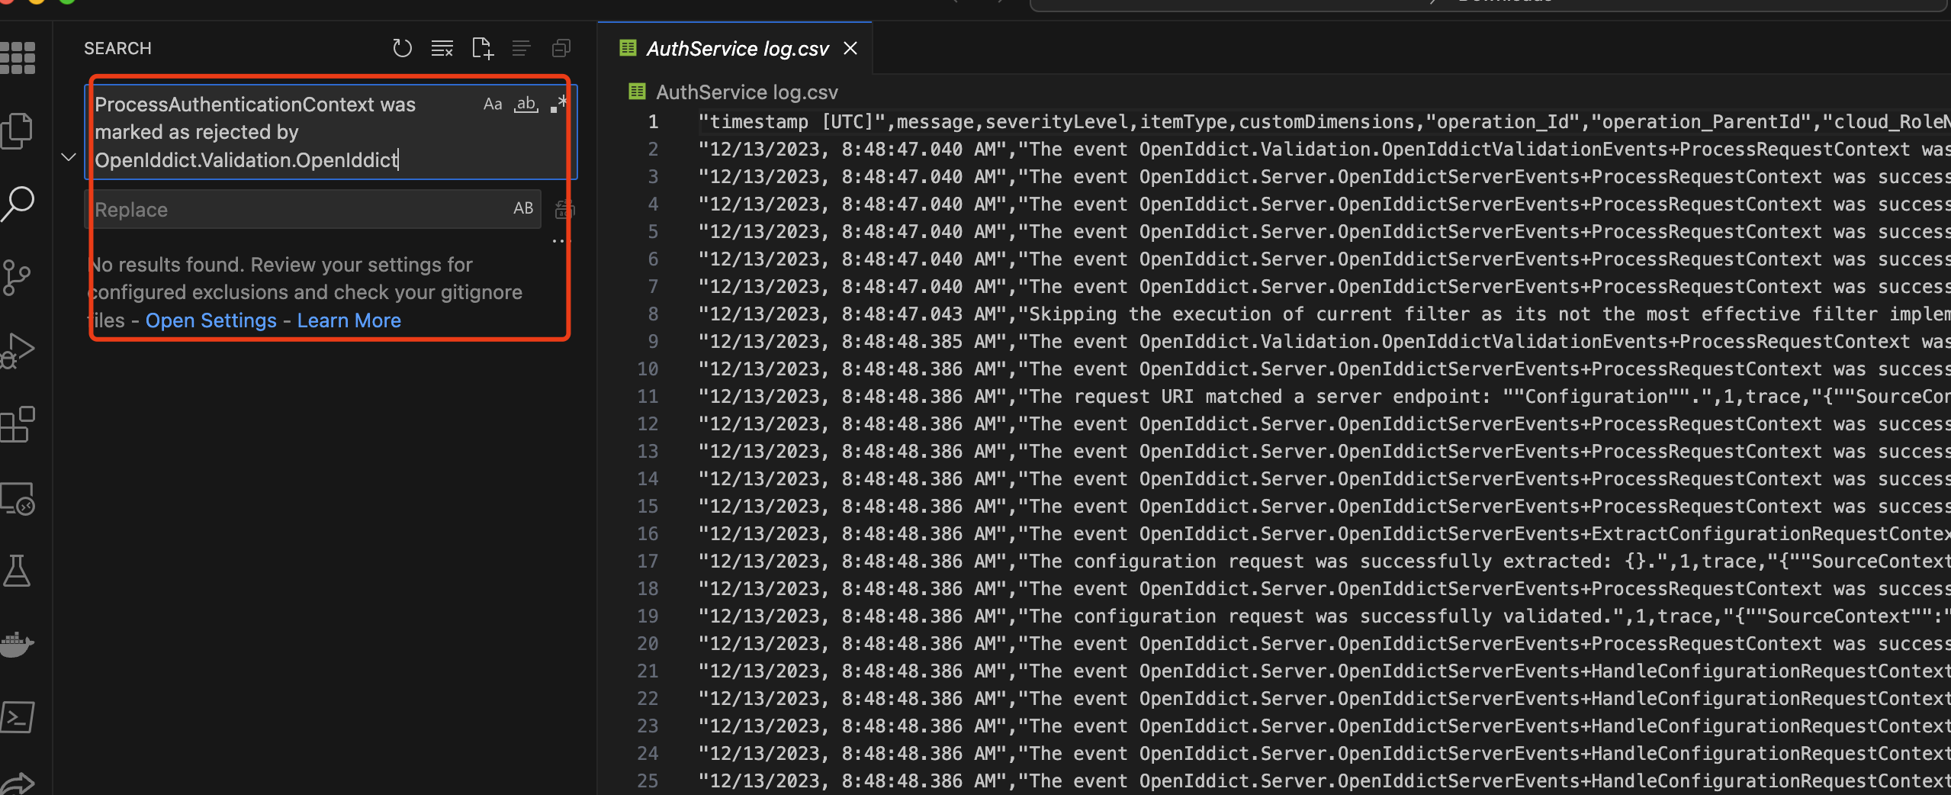Toggle search details ellipsis
Viewport: 1951px width, 795px height.
tap(561, 241)
